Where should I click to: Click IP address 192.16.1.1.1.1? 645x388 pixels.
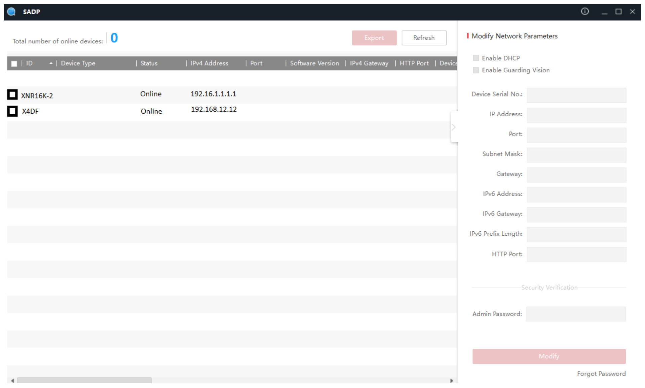pos(213,94)
